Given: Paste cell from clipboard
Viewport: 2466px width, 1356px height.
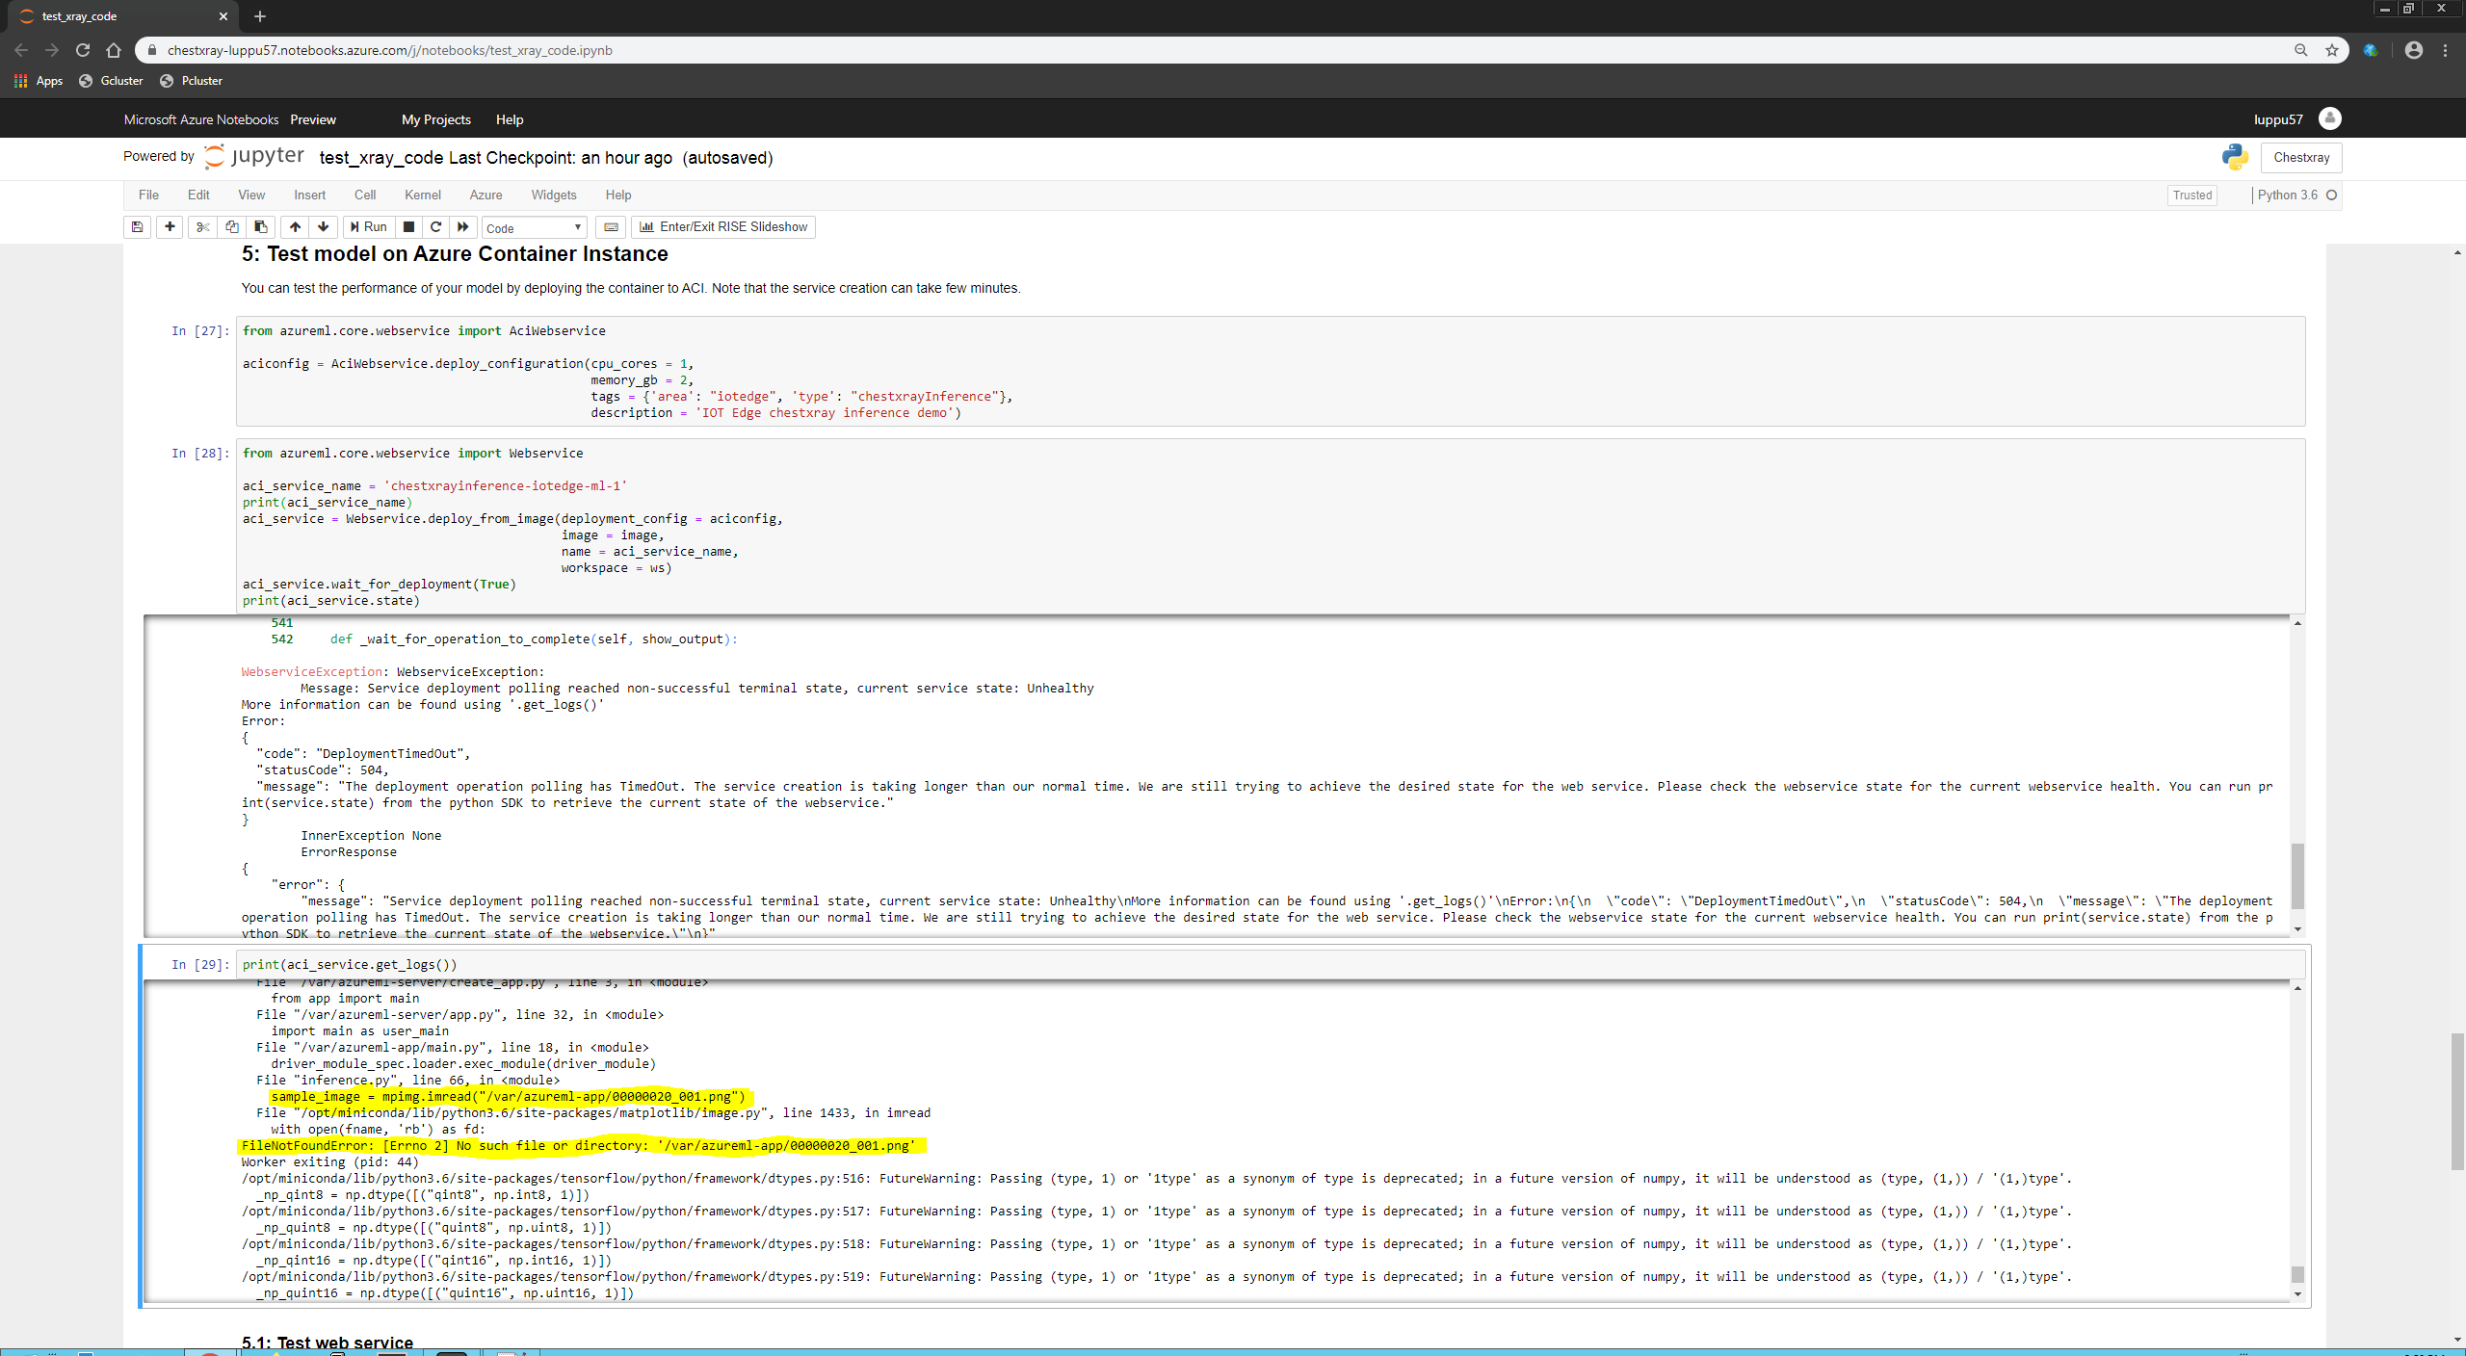Looking at the screenshot, I should click(259, 227).
